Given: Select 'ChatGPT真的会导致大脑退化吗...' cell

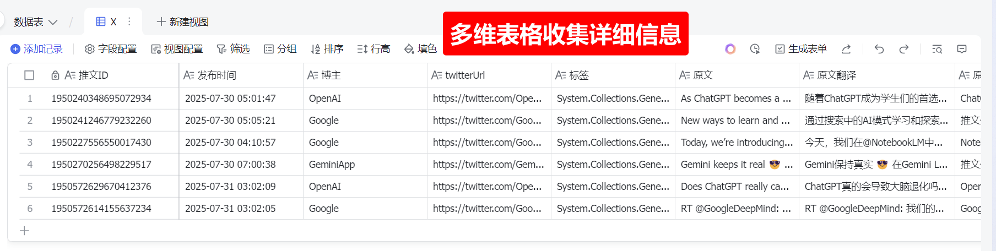Looking at the screenshot, I should click(877, 187).
